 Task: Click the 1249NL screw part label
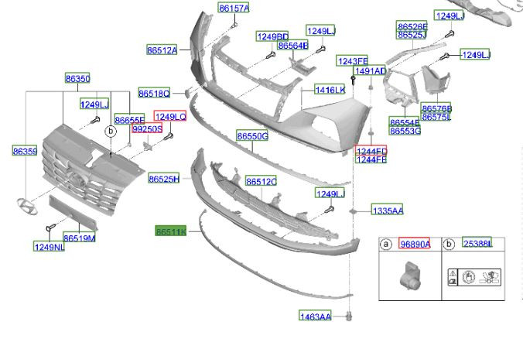(48, 247)
